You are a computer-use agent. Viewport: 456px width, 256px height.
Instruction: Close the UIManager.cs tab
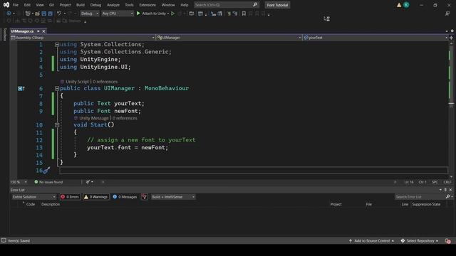click(43, 31)
